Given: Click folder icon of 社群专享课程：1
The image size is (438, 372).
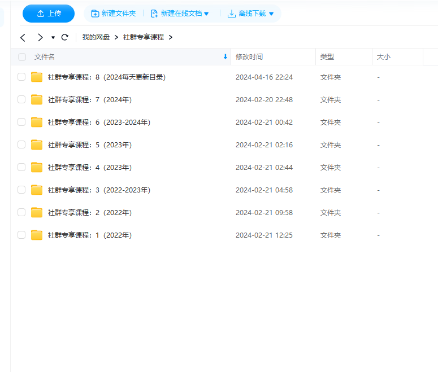Looking at the screenshot, I should 37,235.
